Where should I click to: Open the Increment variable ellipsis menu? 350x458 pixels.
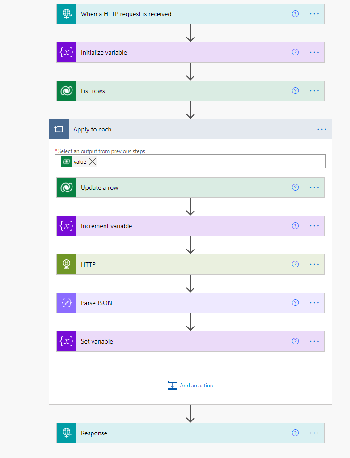coord(314,226)
